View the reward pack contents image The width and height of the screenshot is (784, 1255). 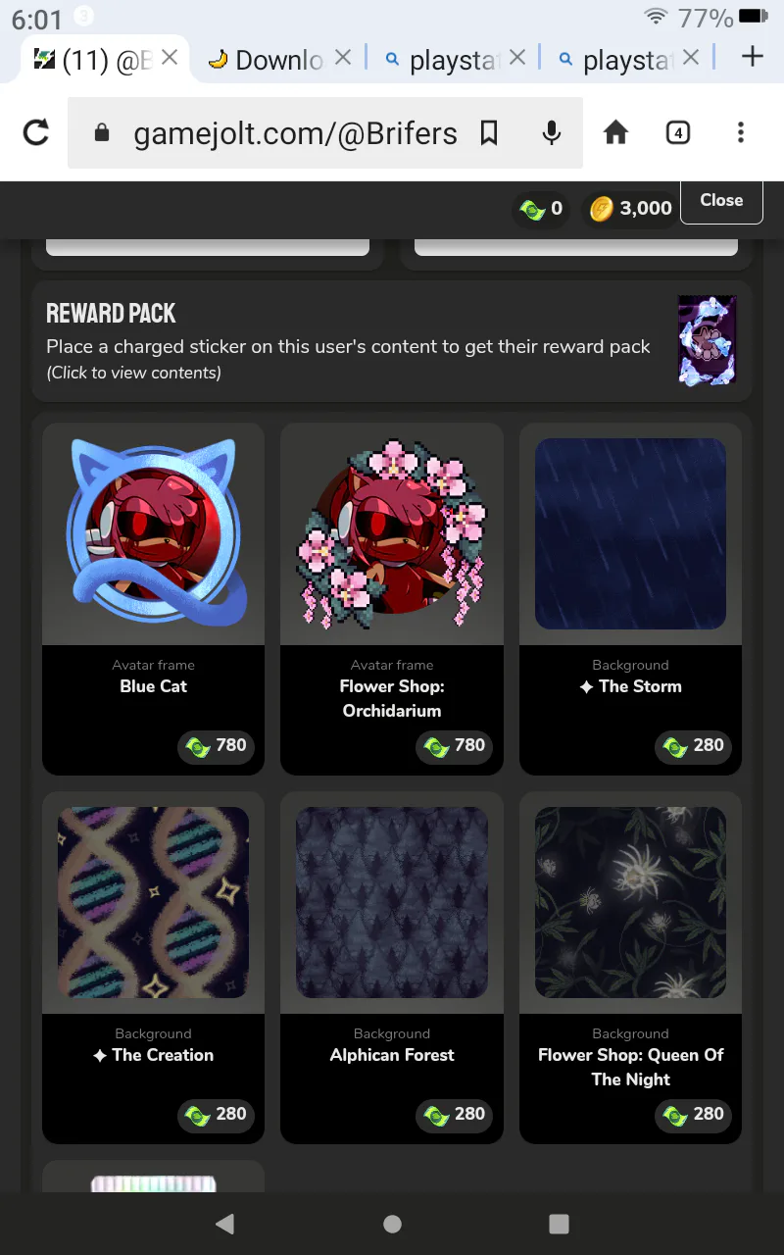coord(707,340)
